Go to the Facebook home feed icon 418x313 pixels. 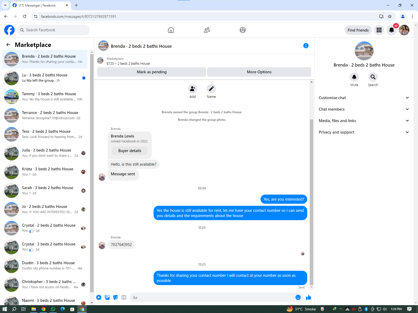click(171, 30)
